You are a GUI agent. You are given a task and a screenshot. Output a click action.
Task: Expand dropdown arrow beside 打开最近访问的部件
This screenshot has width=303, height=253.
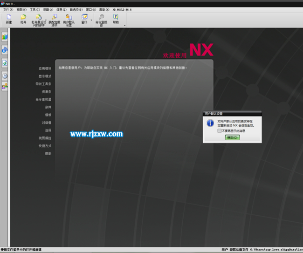[46, 20]
